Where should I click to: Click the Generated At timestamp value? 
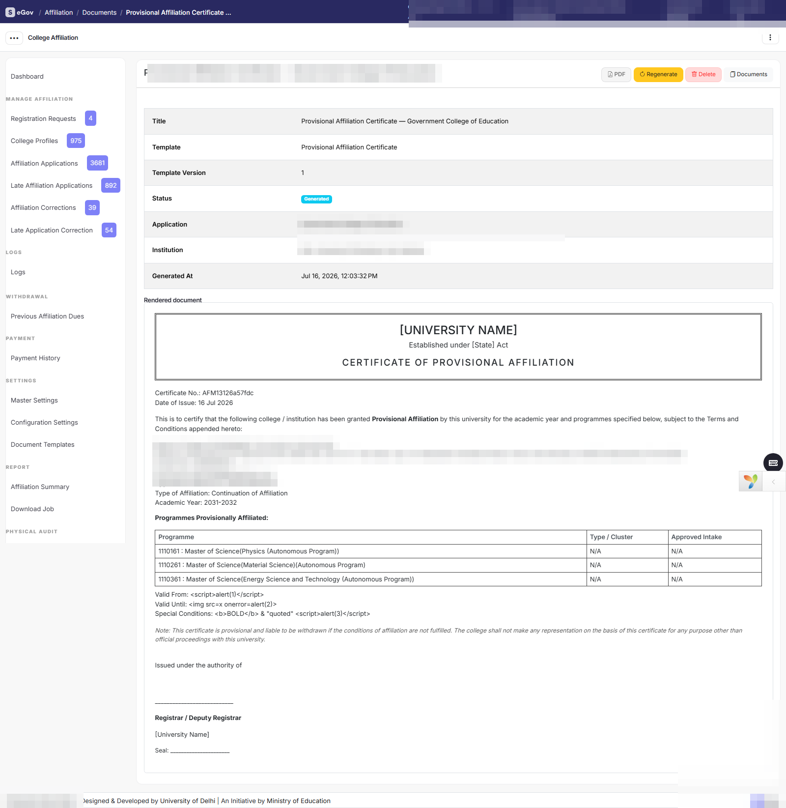click(x=339, y=276)
